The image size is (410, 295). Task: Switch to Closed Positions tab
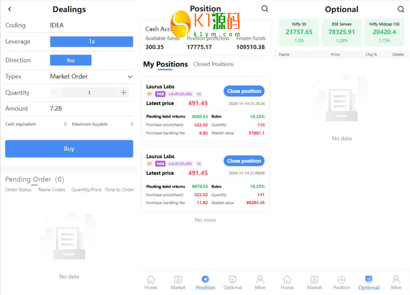click(213, 64)
